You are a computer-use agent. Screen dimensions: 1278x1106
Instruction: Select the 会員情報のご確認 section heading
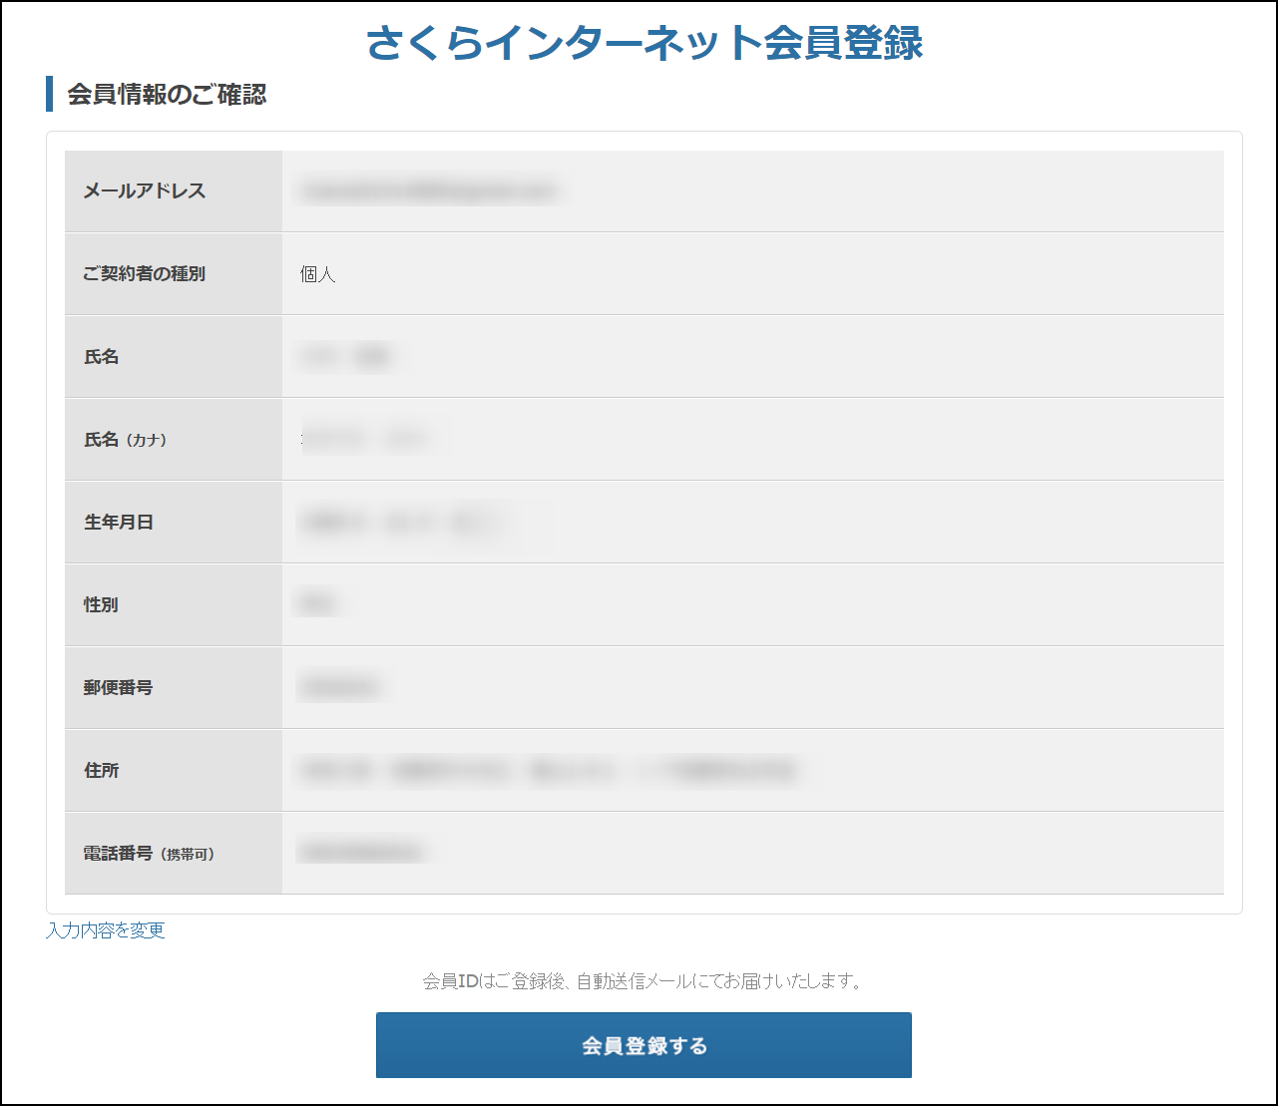167,95
